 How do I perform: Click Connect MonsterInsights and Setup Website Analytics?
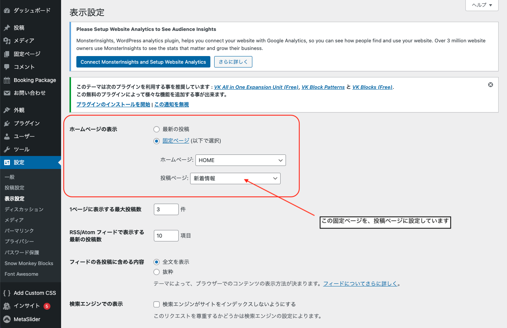pyautogui.click(x=143, y=62)
